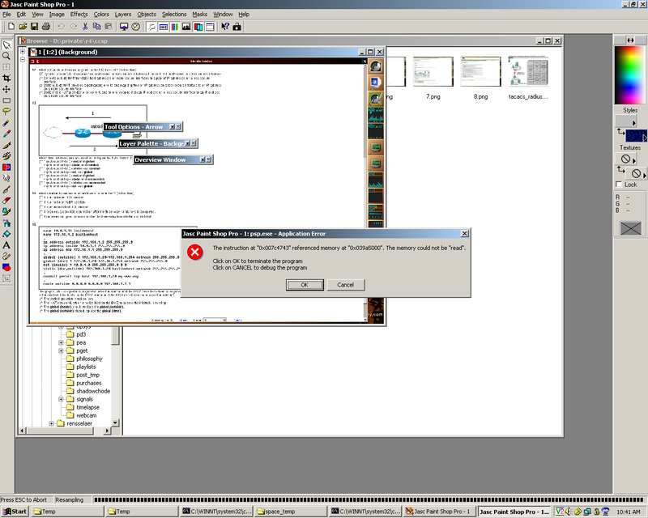648x518 pixels.
Task: Open foreground Styles flyout arrow
Action: [x=633, y=123]
